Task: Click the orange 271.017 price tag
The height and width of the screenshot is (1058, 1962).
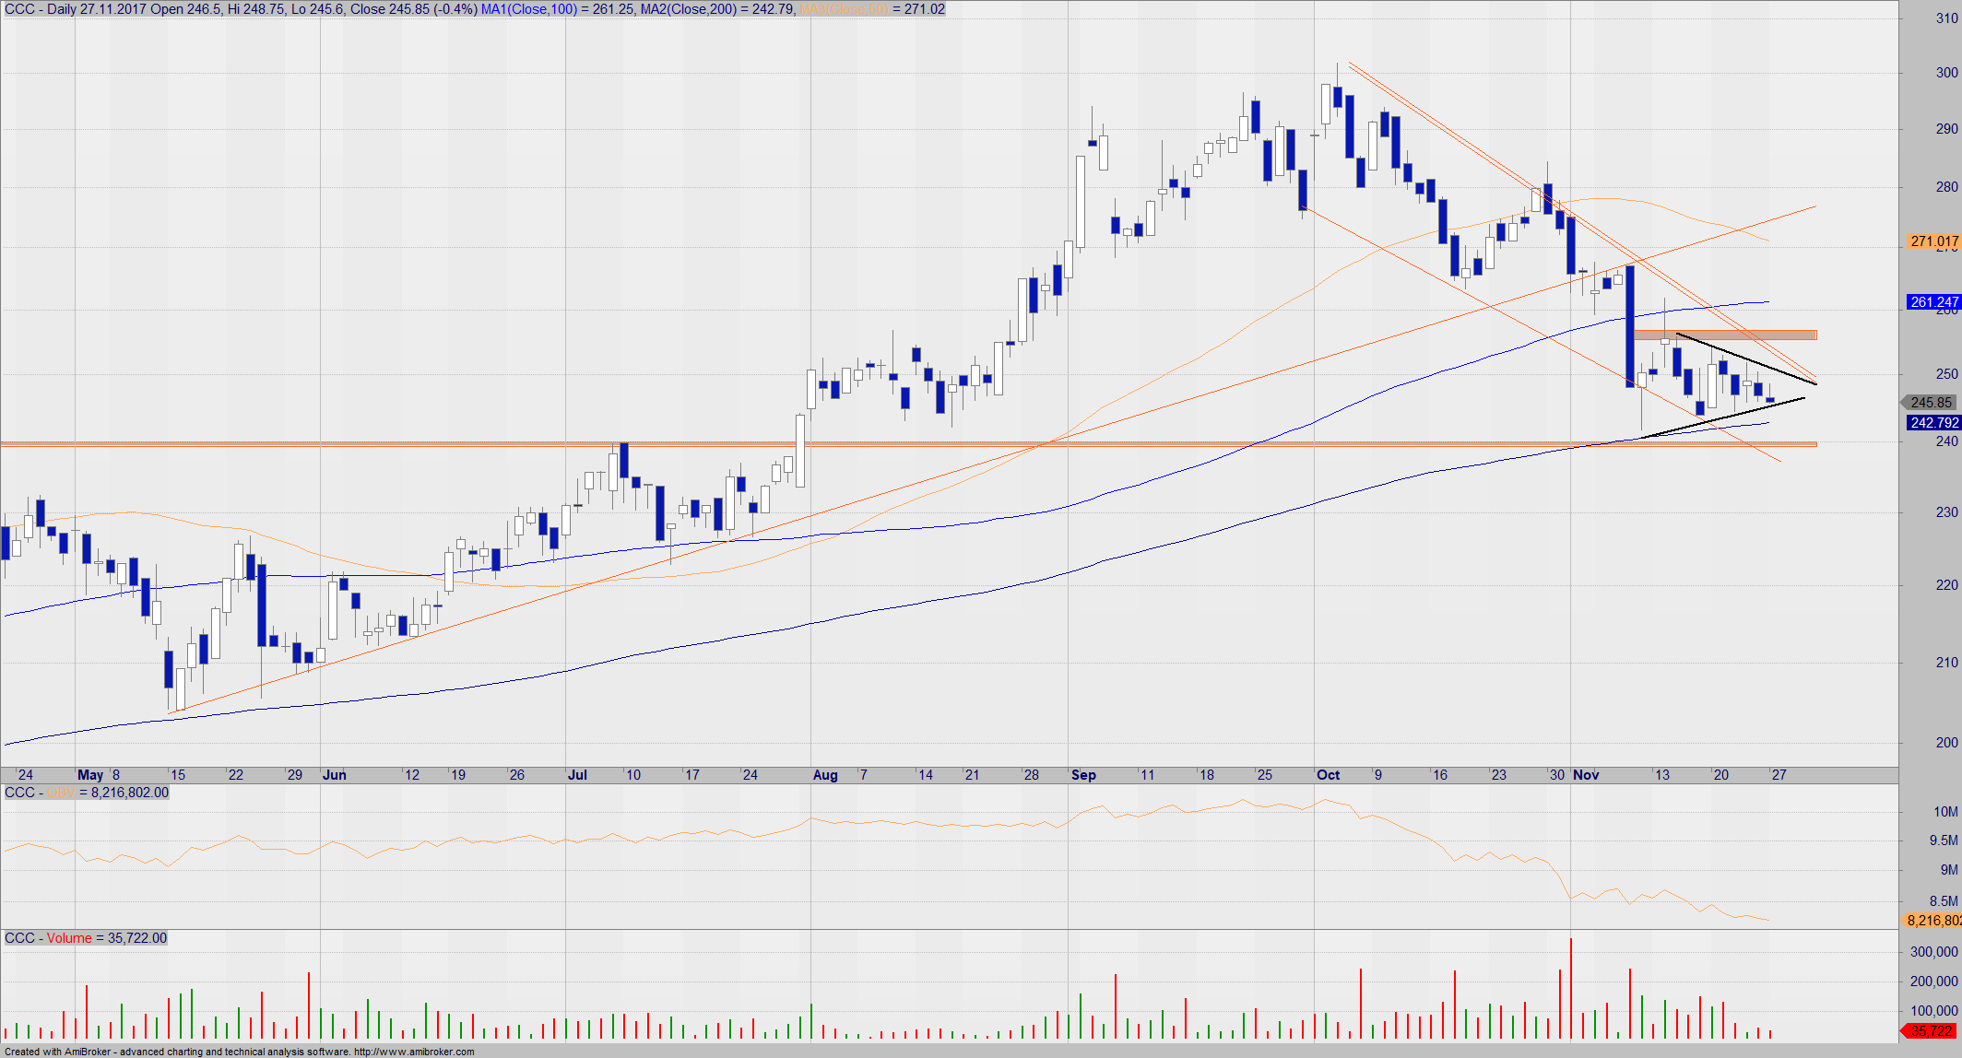Action: click(1933, 241)
